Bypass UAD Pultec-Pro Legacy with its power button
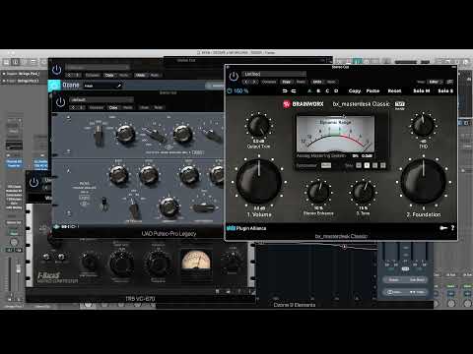This screenshot has height=354, width=473. tap(60, 102)
